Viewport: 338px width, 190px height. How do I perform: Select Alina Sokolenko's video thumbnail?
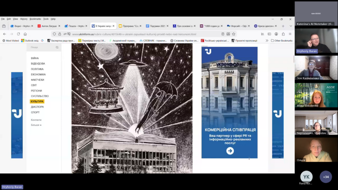316,95
